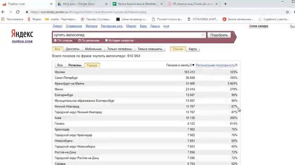Viewport: 295px width, 165px height.
Task: Click the padlock icon in address bar
Action: 27,12
